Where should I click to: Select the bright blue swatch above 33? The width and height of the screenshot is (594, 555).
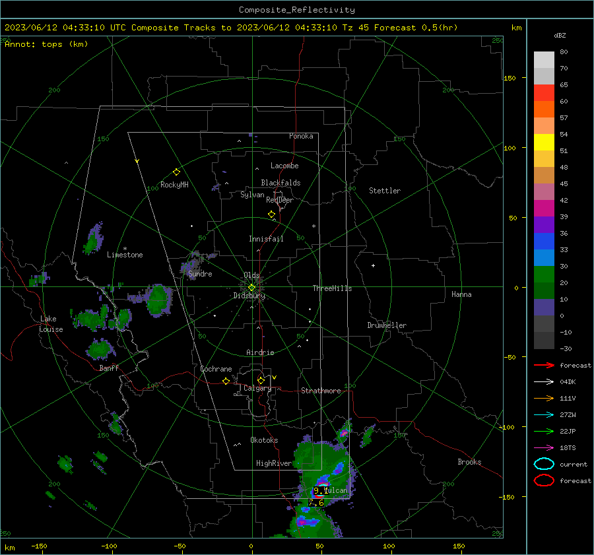tap(544, 242)
